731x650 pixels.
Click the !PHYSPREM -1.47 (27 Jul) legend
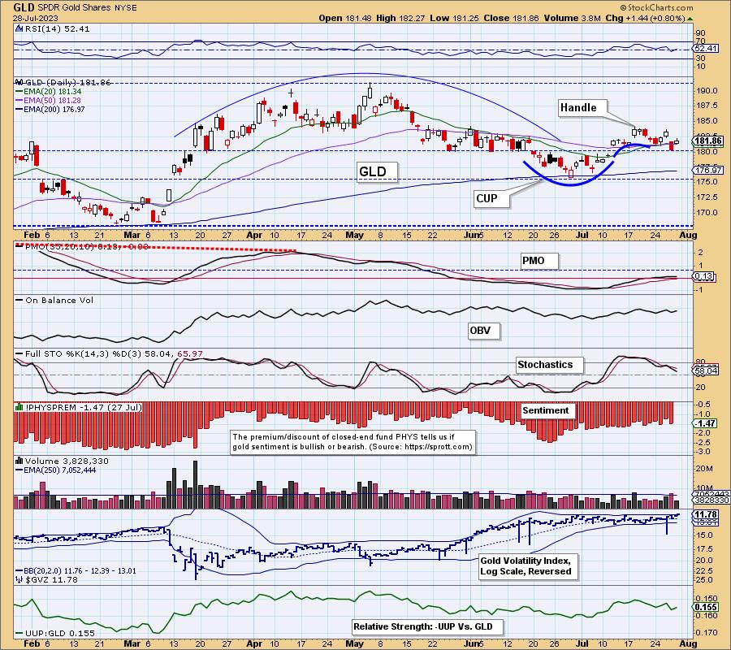pyautogui.click(x=84, y=408)
